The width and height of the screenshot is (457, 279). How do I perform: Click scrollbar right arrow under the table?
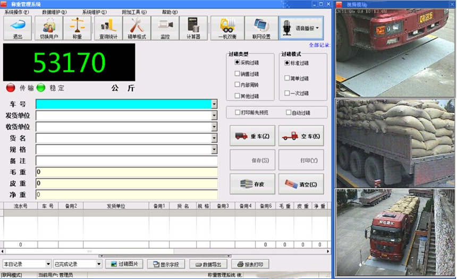pos(328,251)
